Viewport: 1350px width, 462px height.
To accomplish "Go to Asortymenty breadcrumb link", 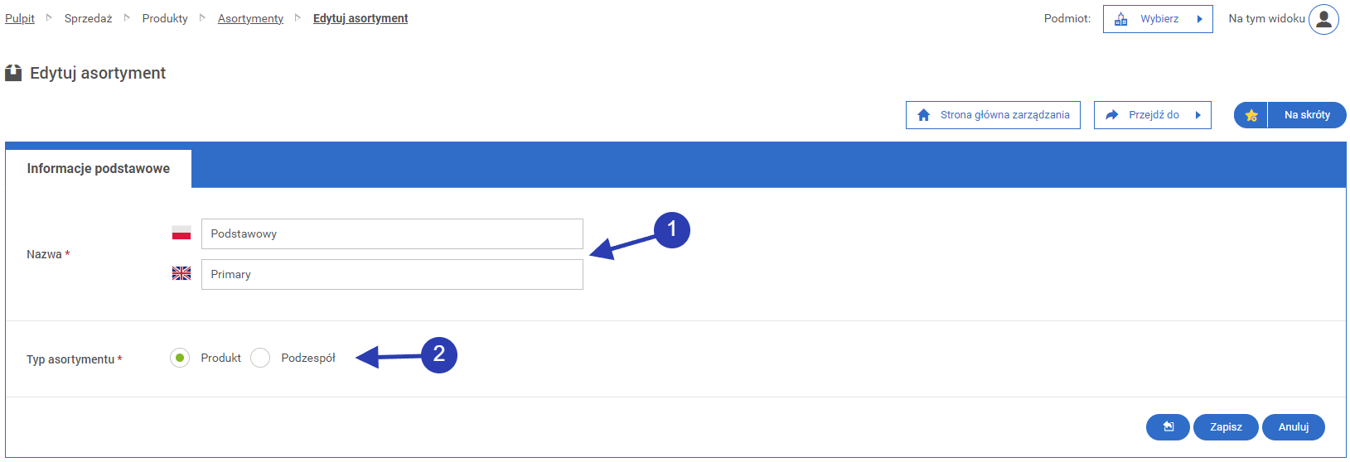I will pyautogui.click(x=250, y=18).
